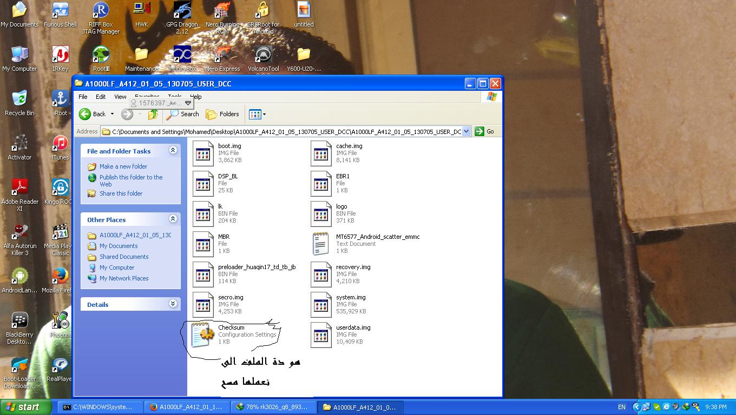Launch VolcanoTool desktop icon
Screen dimensions: 736x415
coord(264,58)
